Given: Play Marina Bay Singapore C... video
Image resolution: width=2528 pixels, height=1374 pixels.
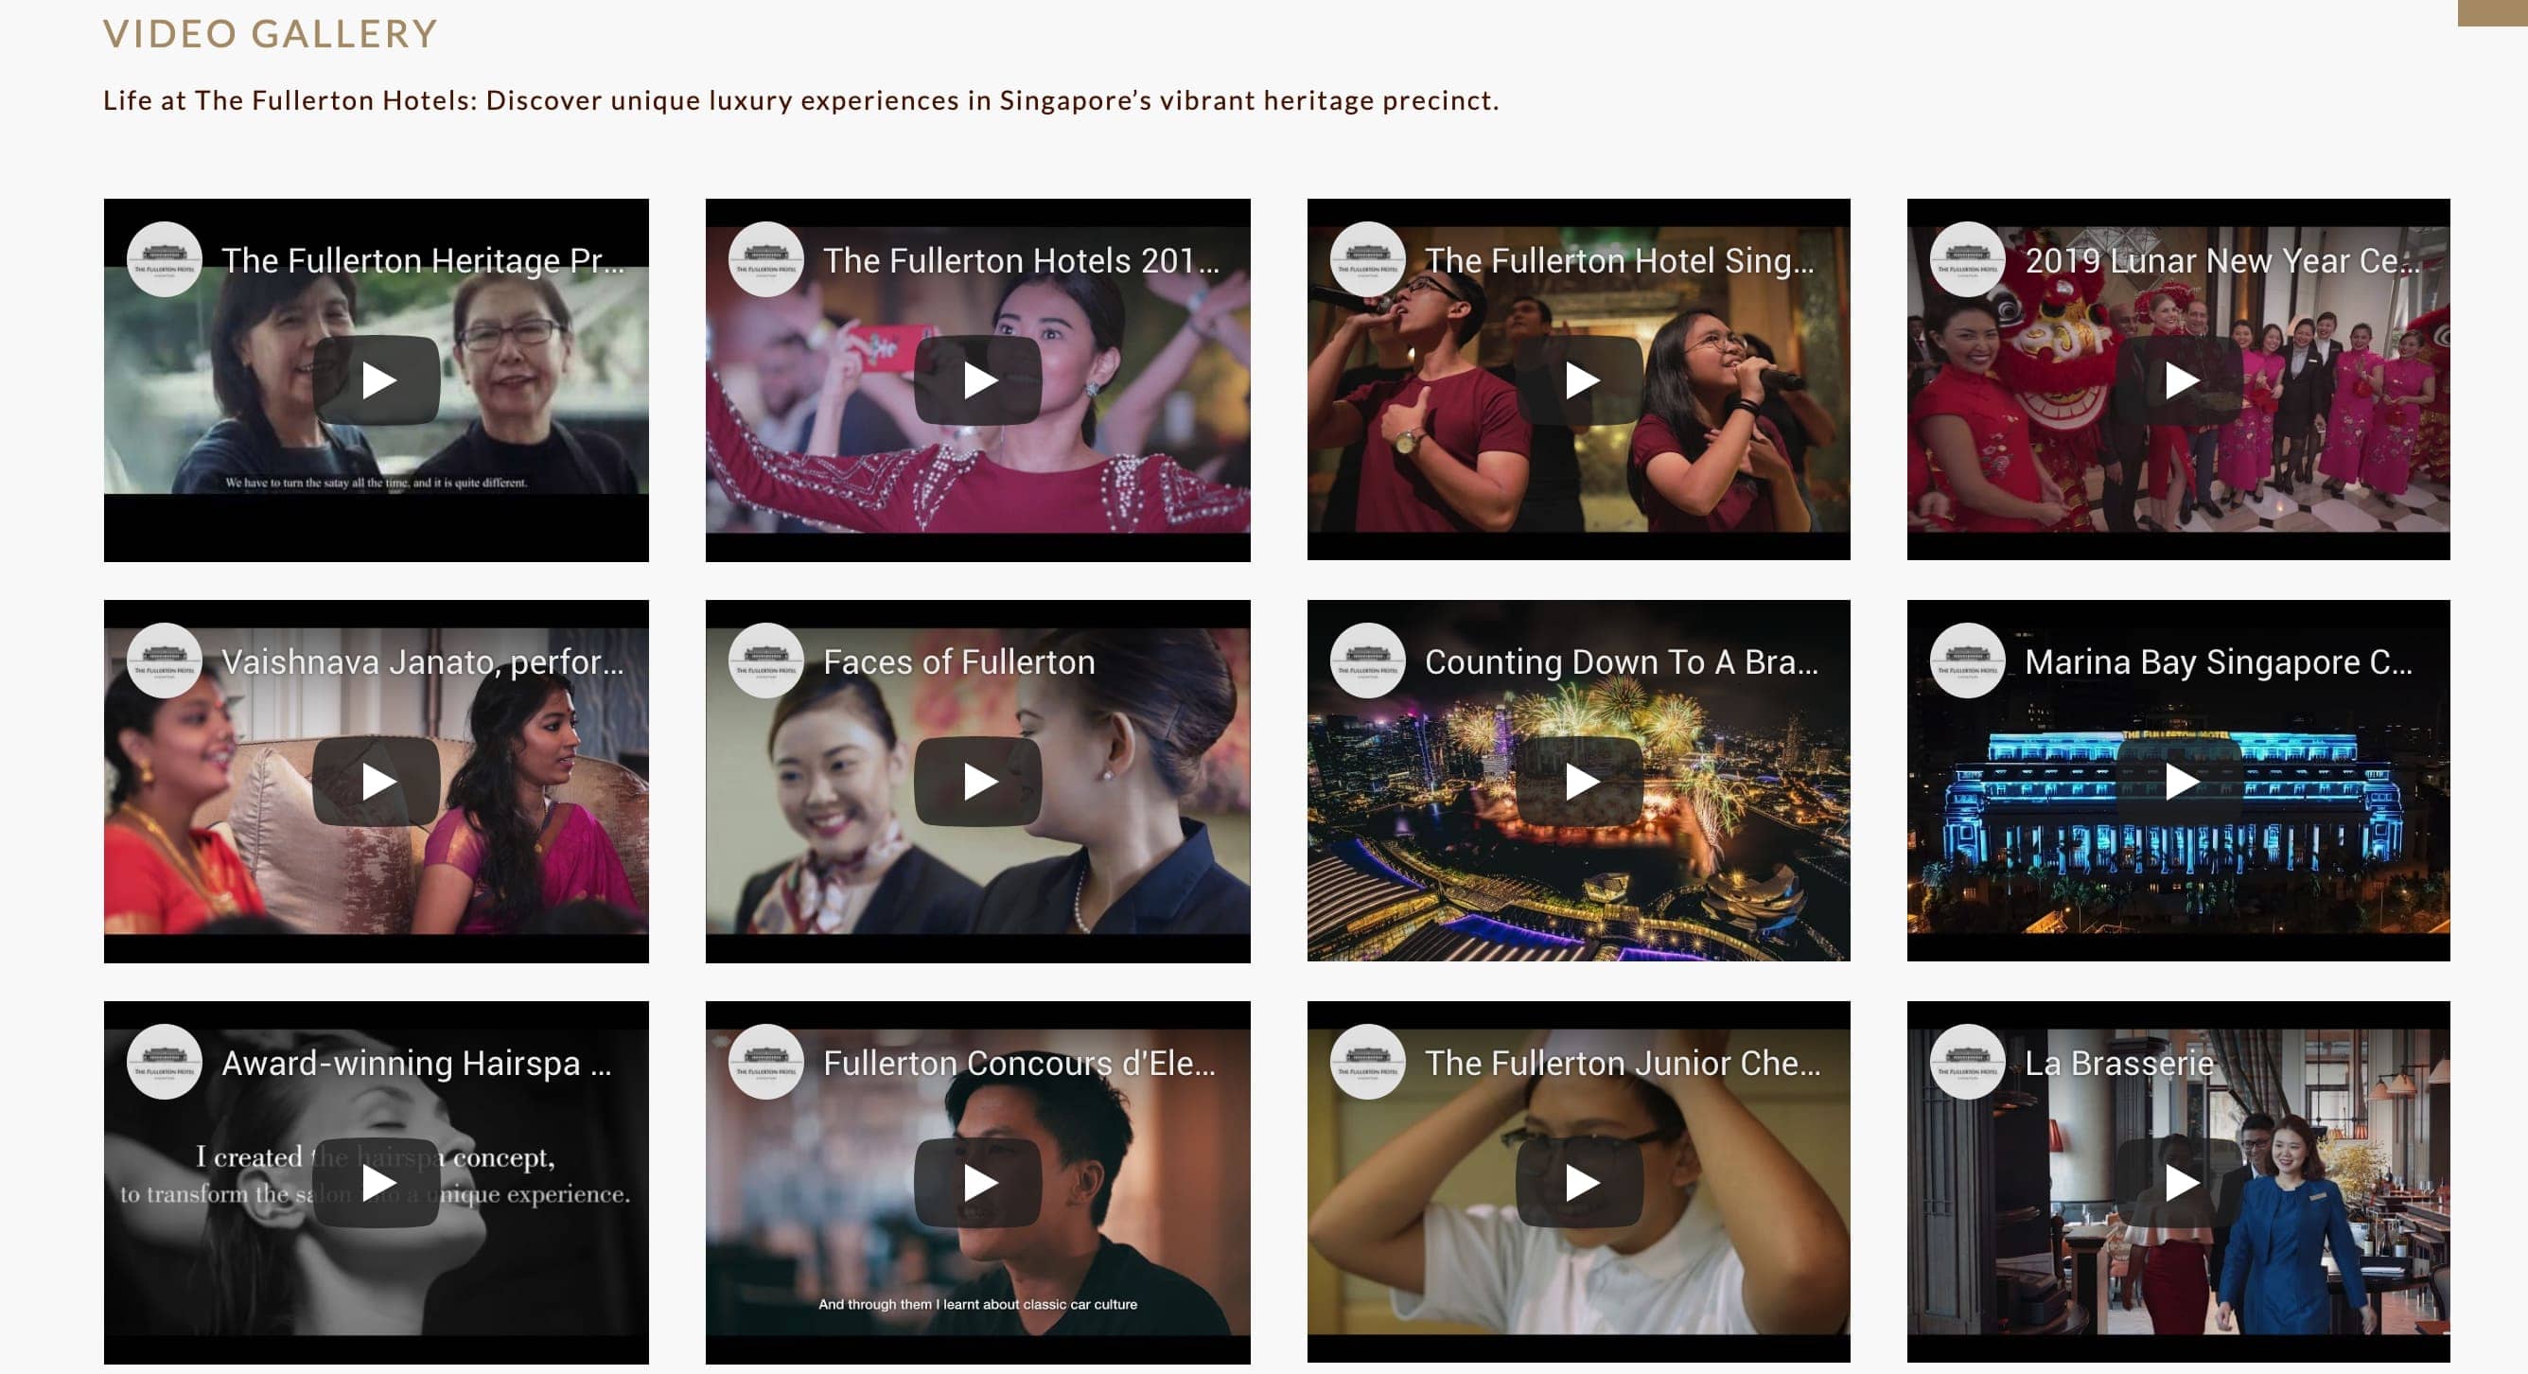Looking at the screenshot, I should pos(2179,782).
